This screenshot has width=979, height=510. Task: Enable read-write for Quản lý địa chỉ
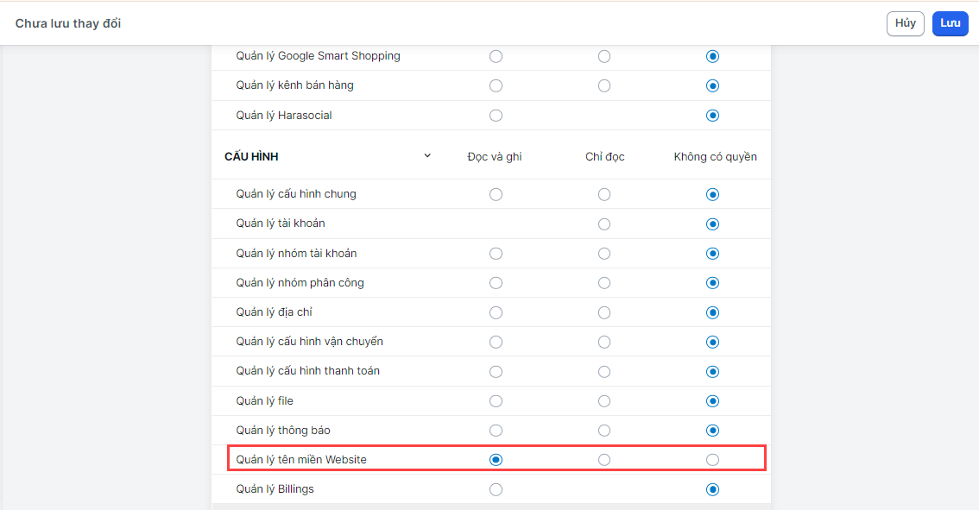496,312
